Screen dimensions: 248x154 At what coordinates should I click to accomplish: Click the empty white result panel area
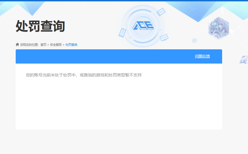tap(119, 104)
